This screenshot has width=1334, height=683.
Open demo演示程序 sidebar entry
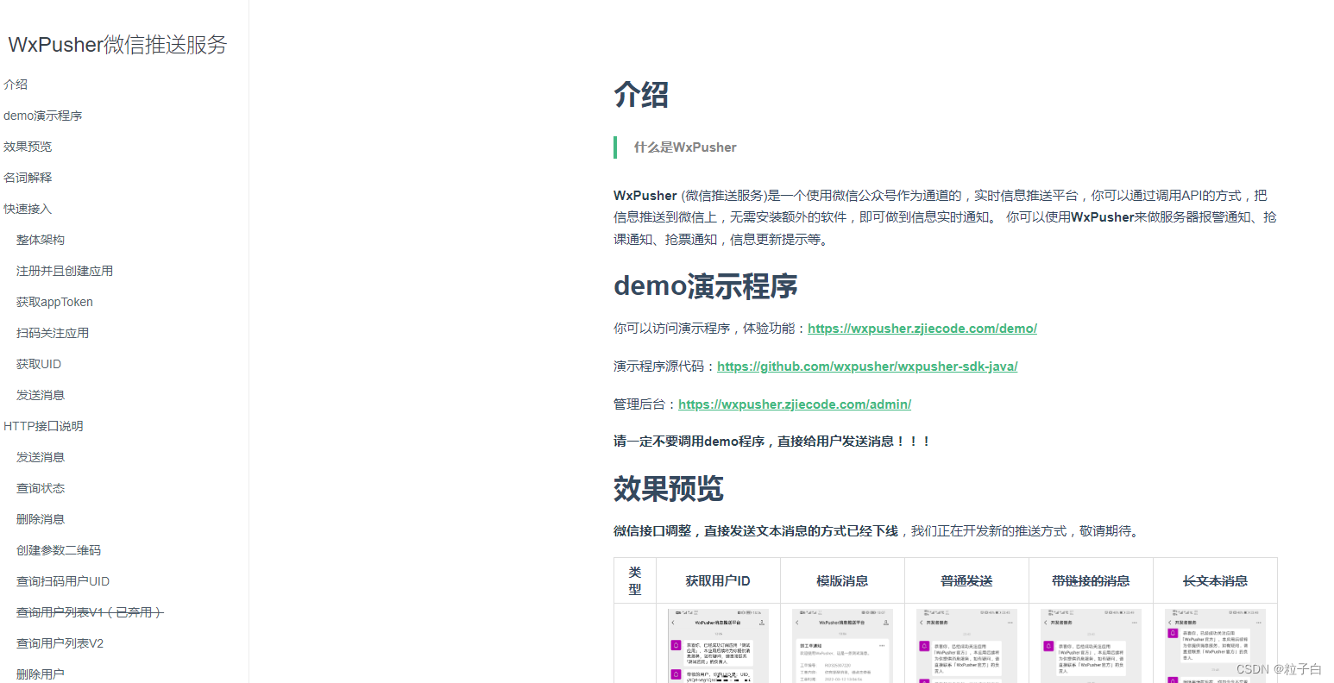[x=43, y=116]
